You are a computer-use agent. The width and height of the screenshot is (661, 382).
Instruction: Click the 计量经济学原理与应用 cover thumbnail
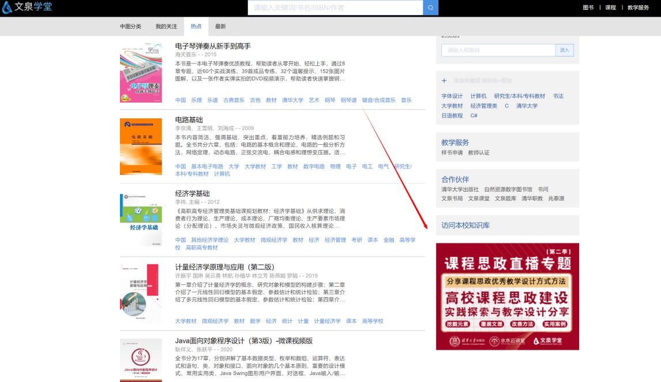[x=141, y=293]
